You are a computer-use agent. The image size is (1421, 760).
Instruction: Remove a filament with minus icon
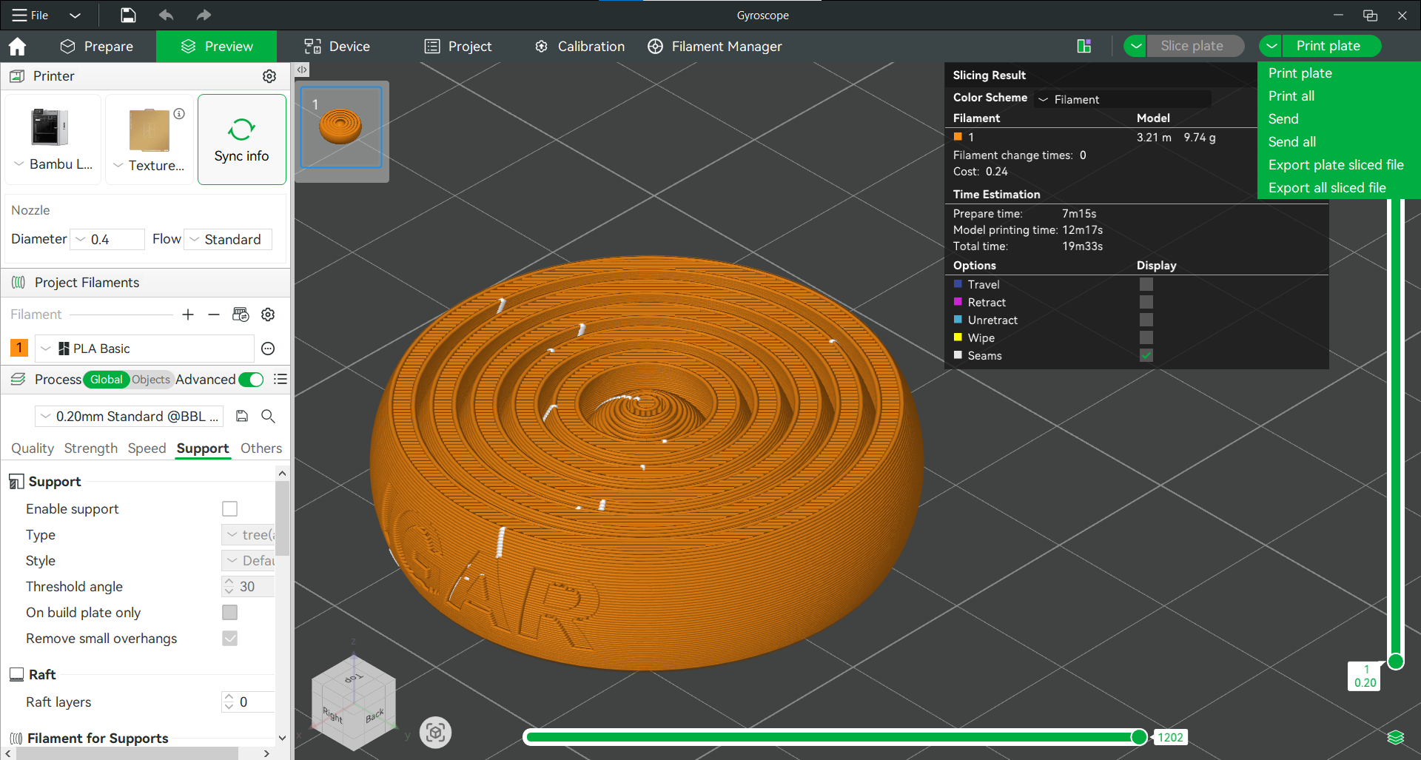coord(214,315)
